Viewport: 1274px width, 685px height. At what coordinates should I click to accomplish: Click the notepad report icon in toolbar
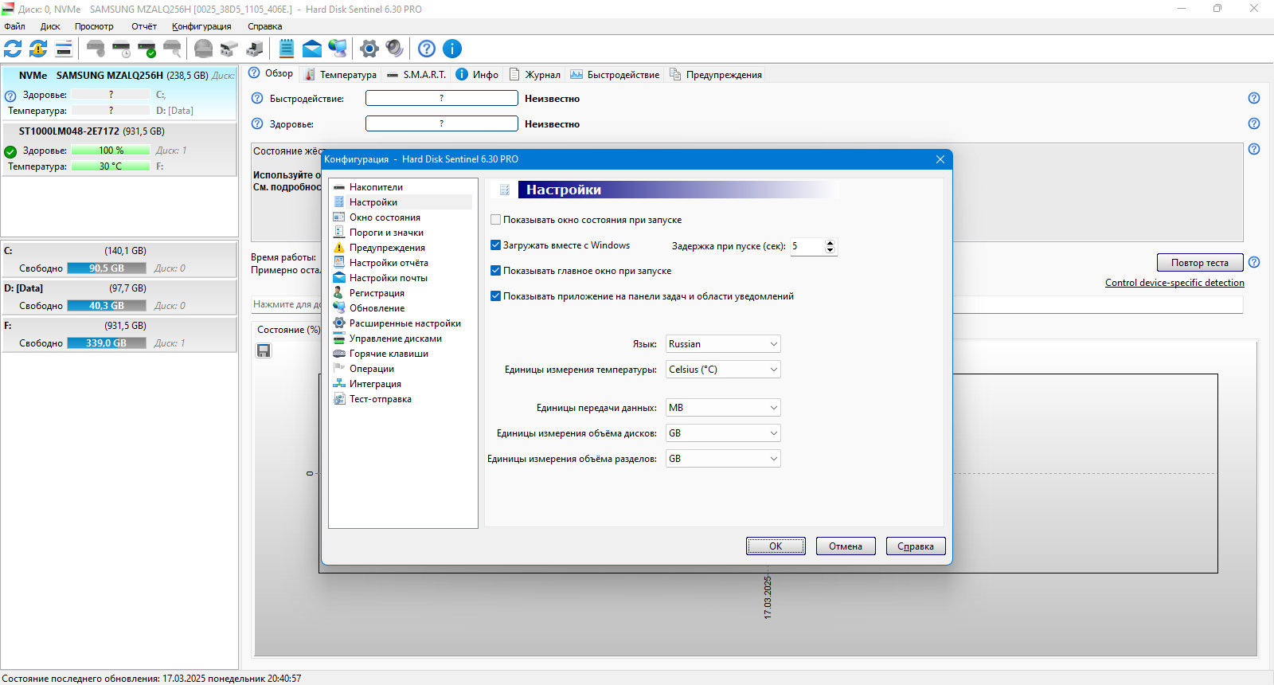(287, 49)
